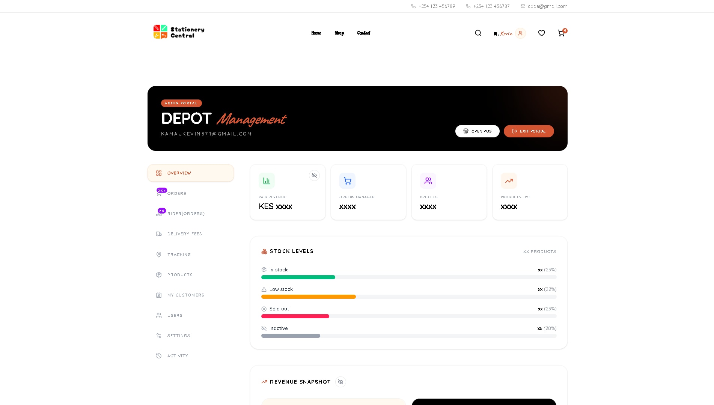
Task: Open the wishlist heart icon
Action: pyautogui.click(x=541, y=33)
